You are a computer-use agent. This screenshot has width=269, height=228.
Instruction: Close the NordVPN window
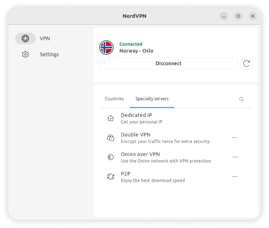click(x=252, y=16)
